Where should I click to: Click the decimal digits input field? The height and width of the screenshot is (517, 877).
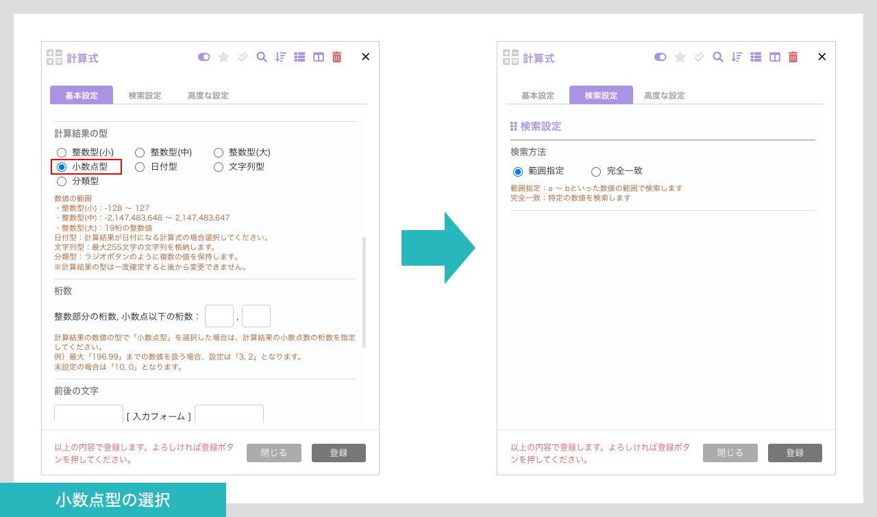256,316
